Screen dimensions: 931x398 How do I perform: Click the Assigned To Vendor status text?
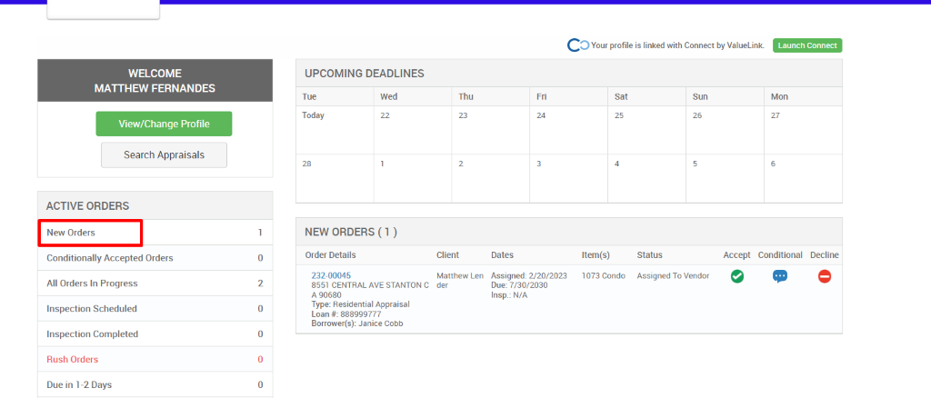(x=673, y=276)
